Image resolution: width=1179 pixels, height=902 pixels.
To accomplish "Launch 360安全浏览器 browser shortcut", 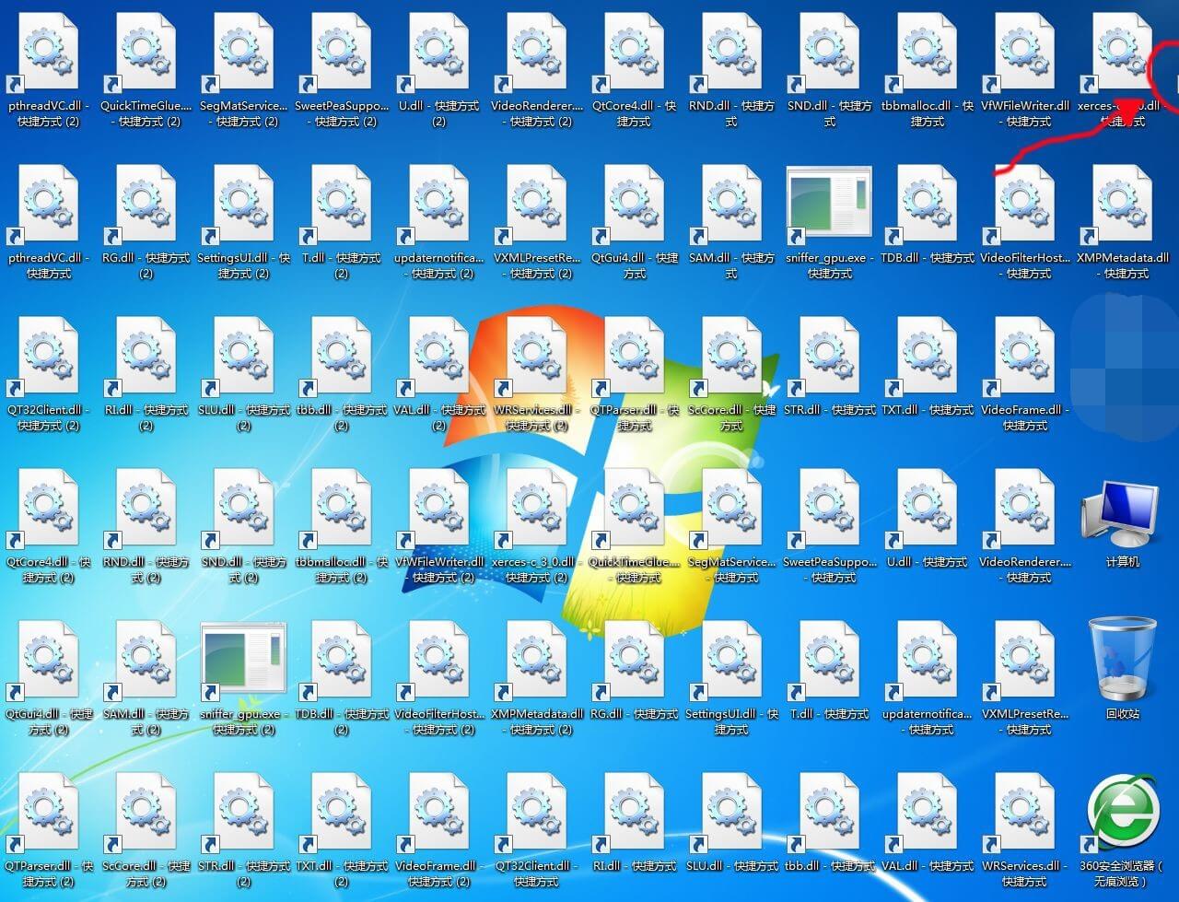I will click(1121, 813).
